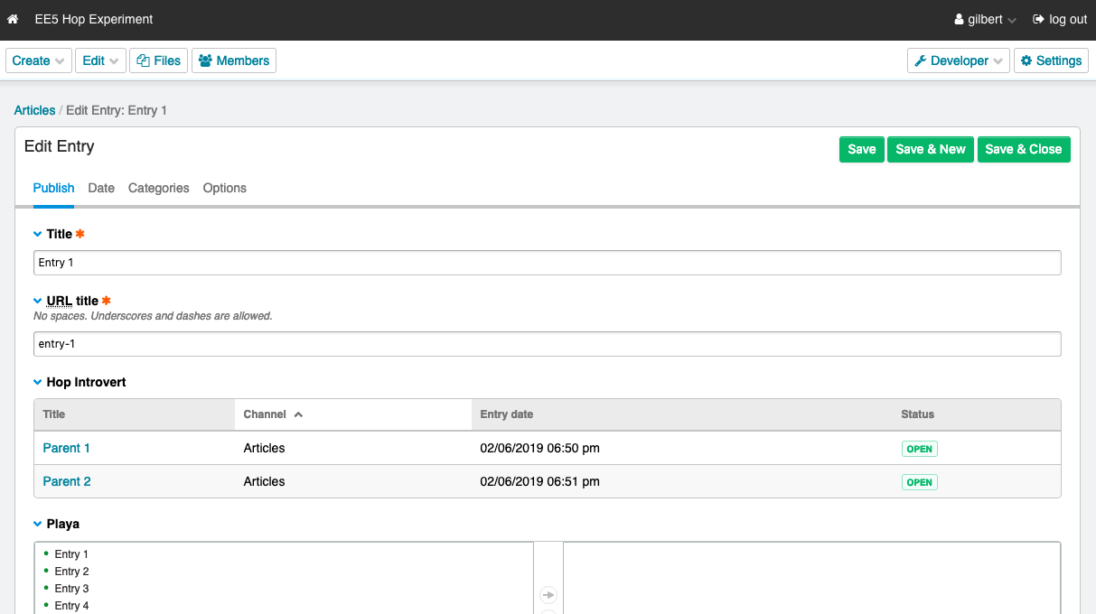The height and width of the screenshot is (614, 1096).
Task: Click the Settings gear icon
Action: [1026, 60]
